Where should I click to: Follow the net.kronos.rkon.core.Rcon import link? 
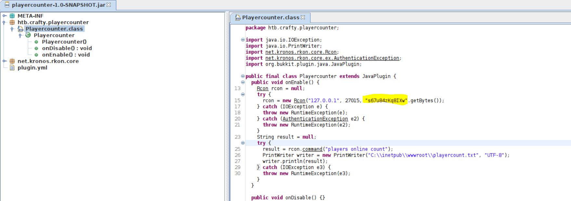[301, 52]
